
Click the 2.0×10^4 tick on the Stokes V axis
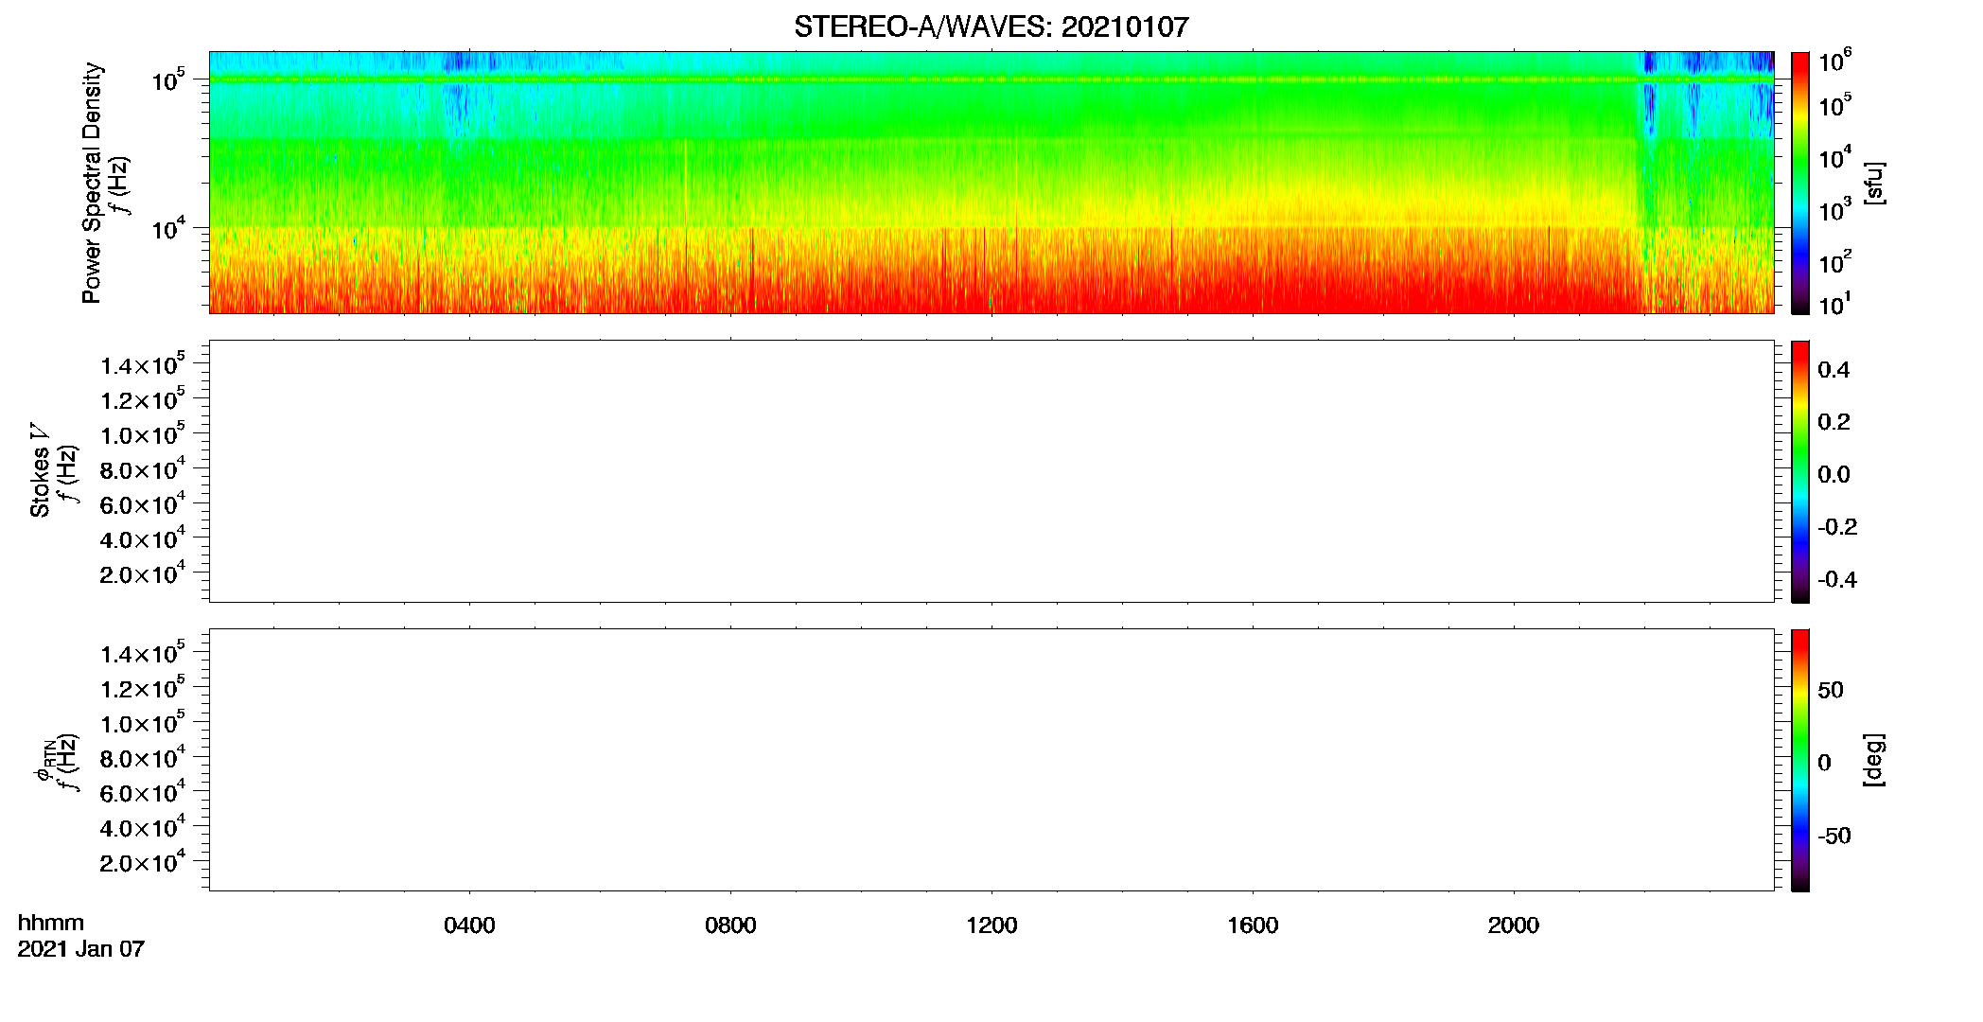coord(143,573)
